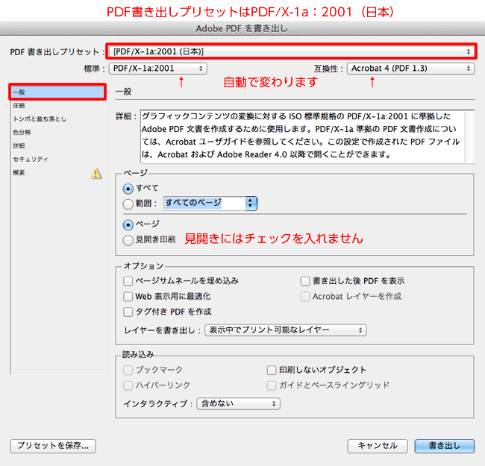The width and height of the screenshot is (485, 466).
Task: Open the PDF 書き出しプリセット dropdown
Action: (292, 51)
